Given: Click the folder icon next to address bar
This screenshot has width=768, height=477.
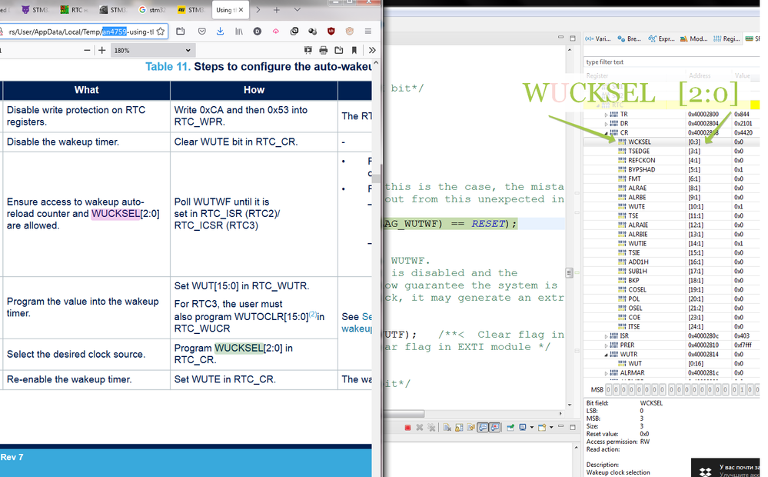Looking at the screenshot, I should click(x=180, y=32).
